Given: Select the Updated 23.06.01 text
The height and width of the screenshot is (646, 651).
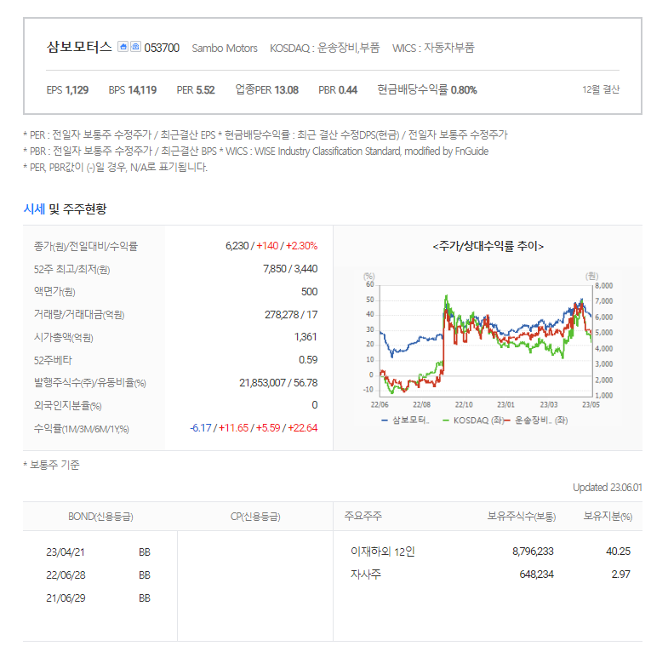Looking at the screenshot, I should tap(608, 488).
